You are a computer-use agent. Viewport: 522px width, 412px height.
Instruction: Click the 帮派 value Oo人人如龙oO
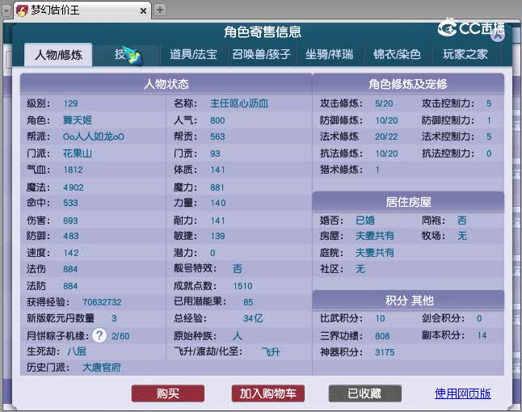(93, 137)
